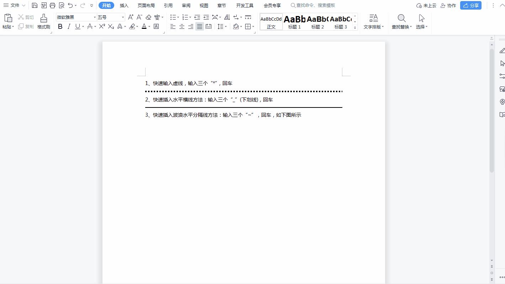Toggle underline formatting

[x=78, y=26]
